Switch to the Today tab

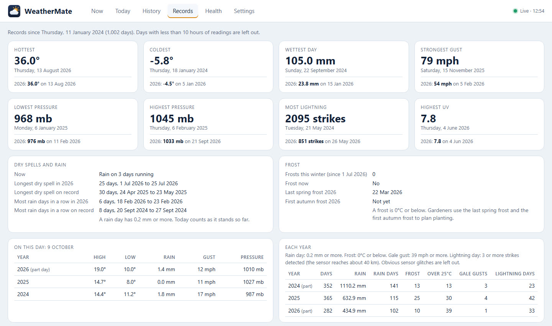click(x=123, y=11)
